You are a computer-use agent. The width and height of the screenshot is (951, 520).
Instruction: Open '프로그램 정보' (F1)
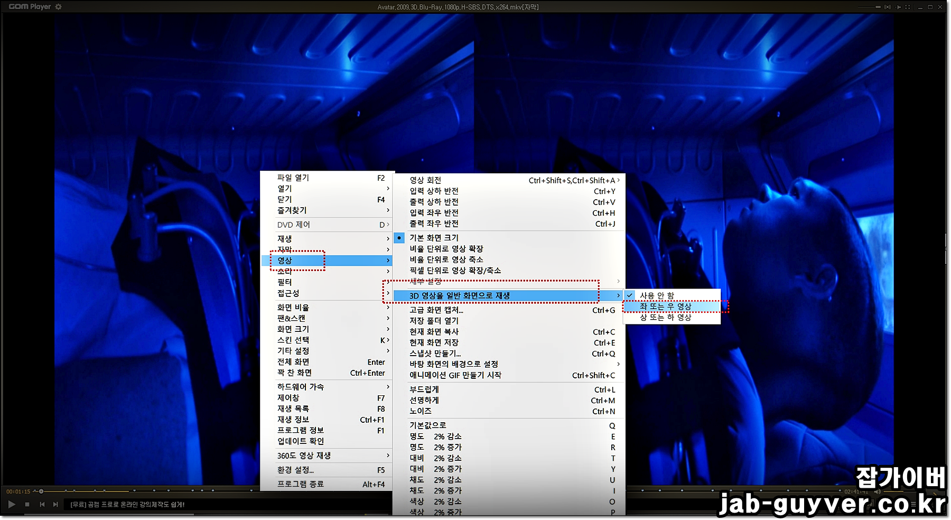327,430
